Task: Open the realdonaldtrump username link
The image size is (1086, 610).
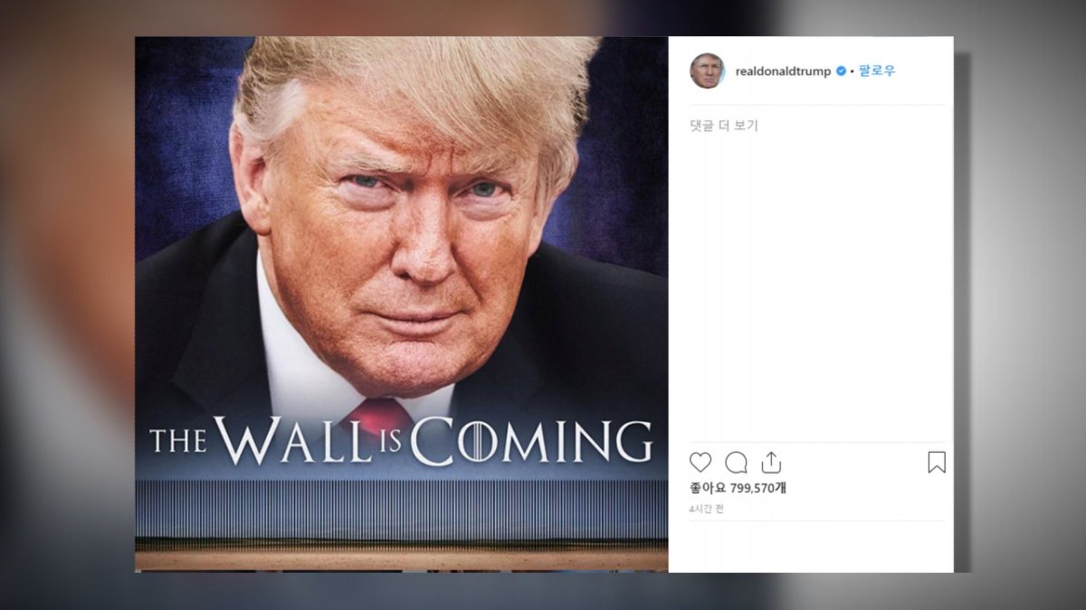Action: 784,71
